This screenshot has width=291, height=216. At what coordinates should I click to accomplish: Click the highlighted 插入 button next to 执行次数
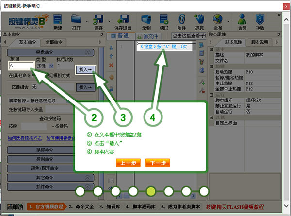[x=85, y=69]
